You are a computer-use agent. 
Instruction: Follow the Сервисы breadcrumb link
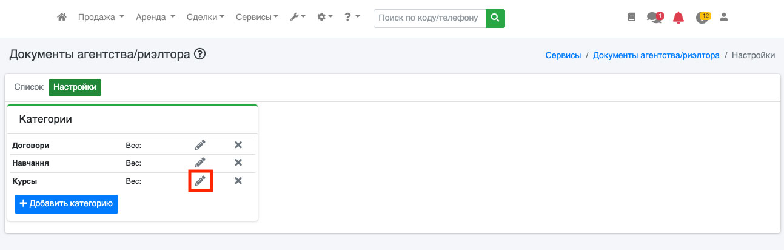(x=563, y=55)
